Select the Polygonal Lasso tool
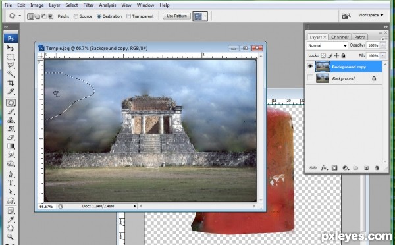Viewport: 395px width, 245px height. (x=11, y=65)
